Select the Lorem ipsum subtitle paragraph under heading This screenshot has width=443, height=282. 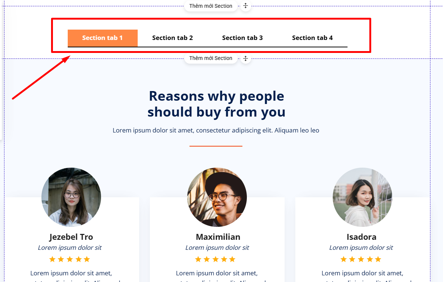(x=216, y=130)
